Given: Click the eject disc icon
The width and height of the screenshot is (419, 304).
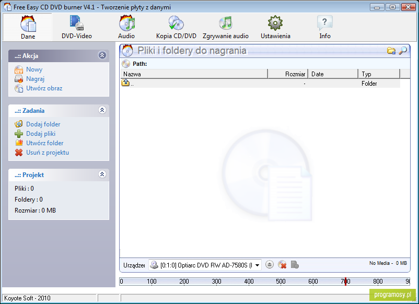Looking at the screenshot, I should [x=270, y=265].
